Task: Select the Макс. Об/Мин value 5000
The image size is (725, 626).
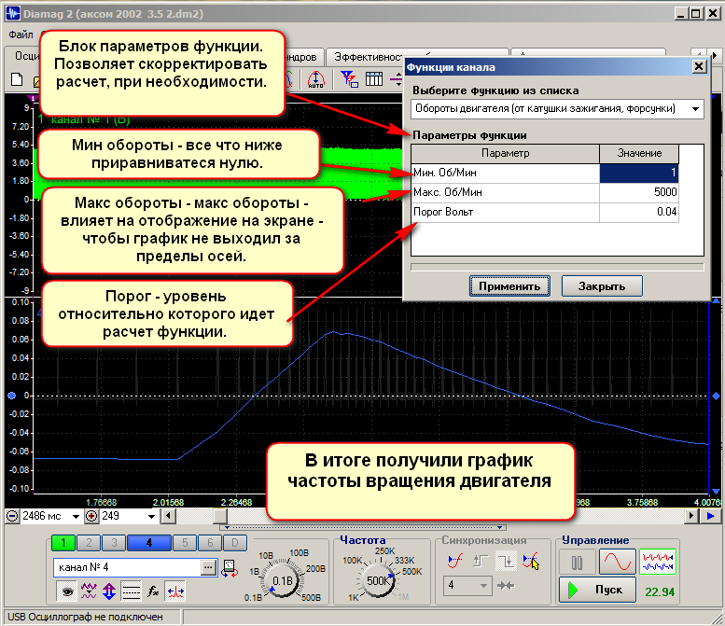Action: [x=639, y=192]
